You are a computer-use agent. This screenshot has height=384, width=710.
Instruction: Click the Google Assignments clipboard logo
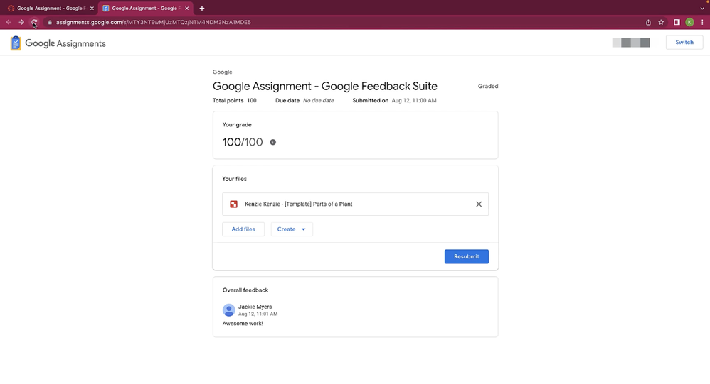[16, 43]
